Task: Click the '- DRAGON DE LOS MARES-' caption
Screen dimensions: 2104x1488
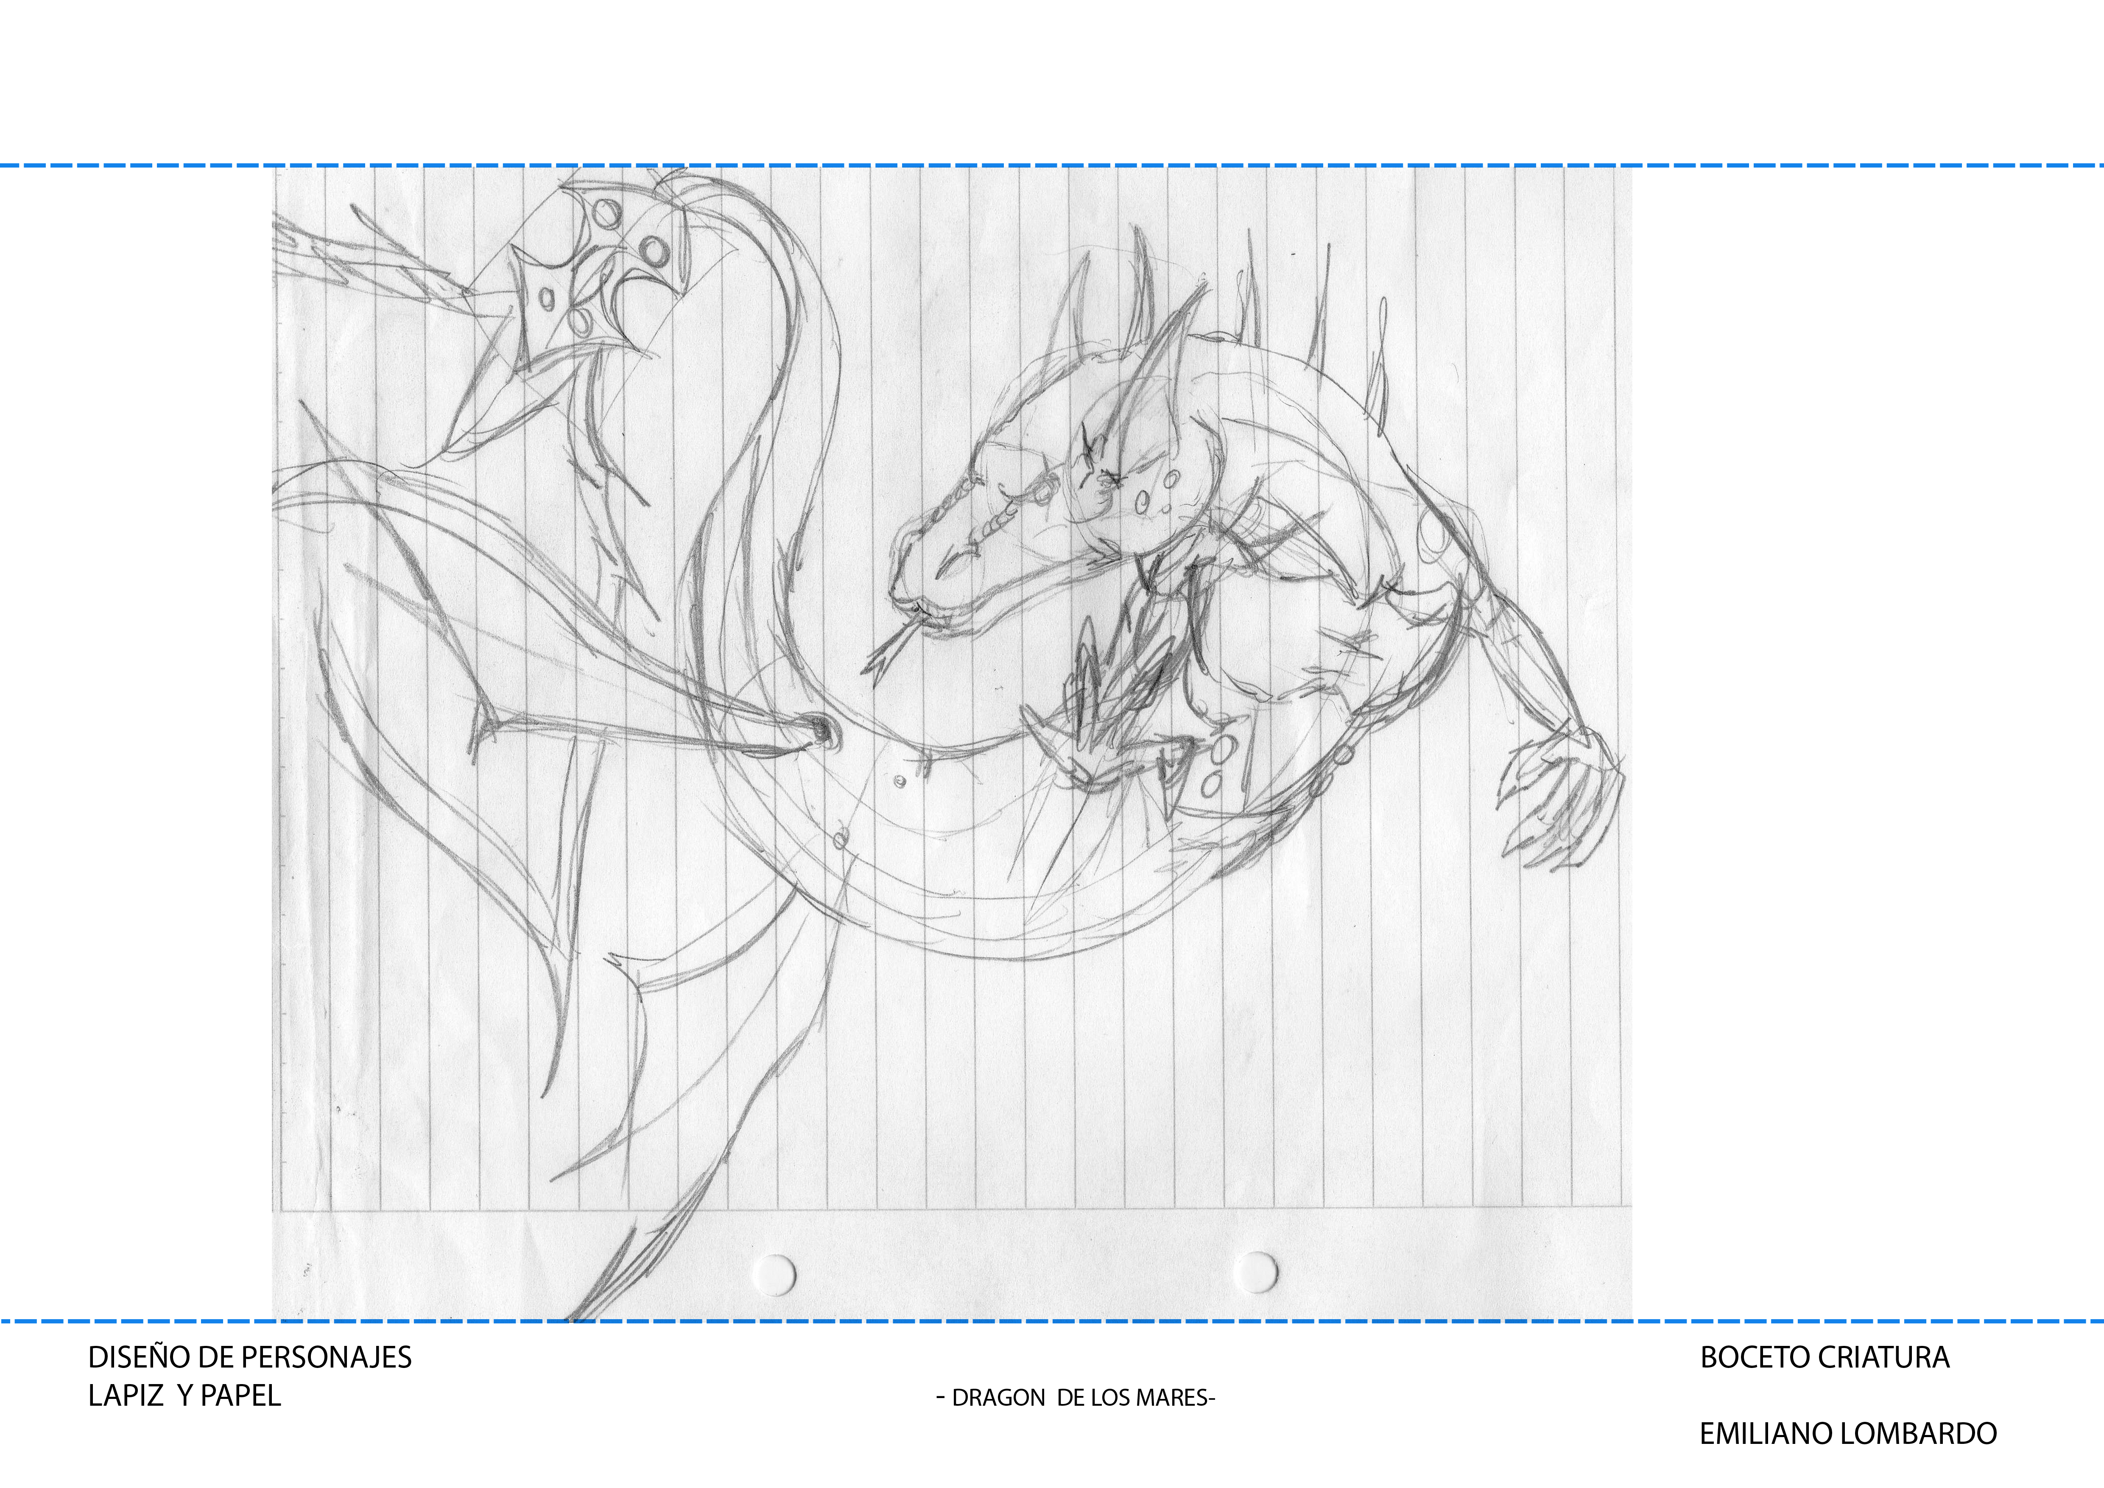Action: pyautogui.click(x=1076, y=1398)
